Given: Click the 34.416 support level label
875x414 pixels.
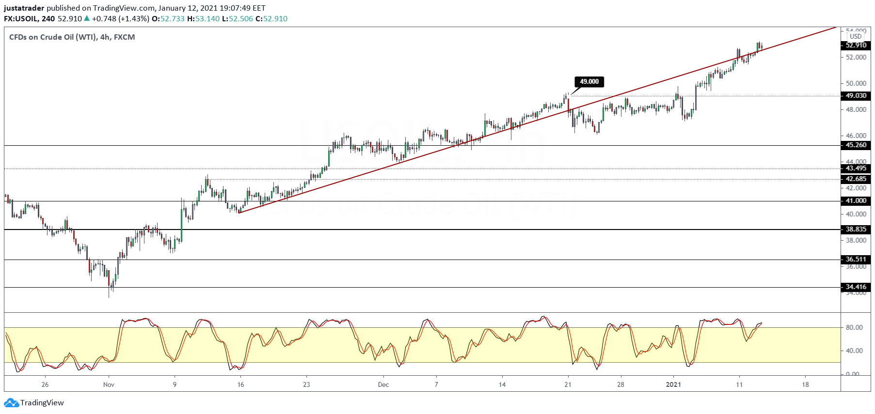Looking at the screenshot, I should coord(856,287).
